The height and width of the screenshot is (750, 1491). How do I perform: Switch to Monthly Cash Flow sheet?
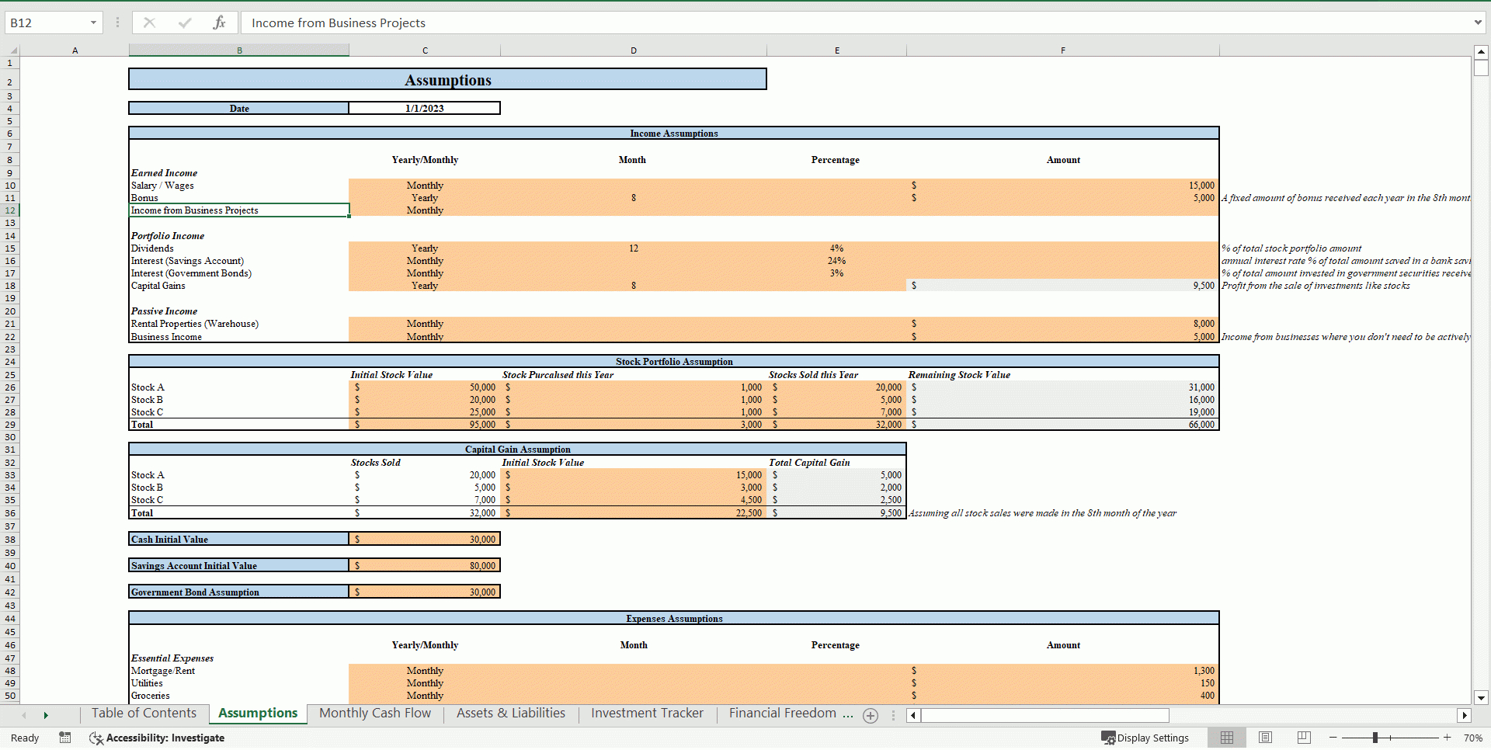point(375,713)
